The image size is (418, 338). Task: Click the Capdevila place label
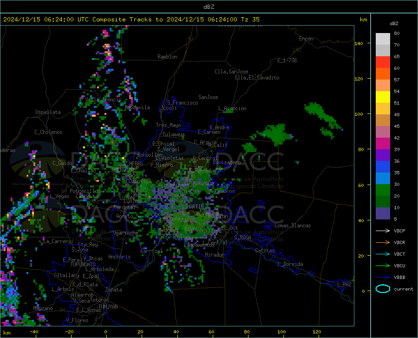tap(137, 107)
